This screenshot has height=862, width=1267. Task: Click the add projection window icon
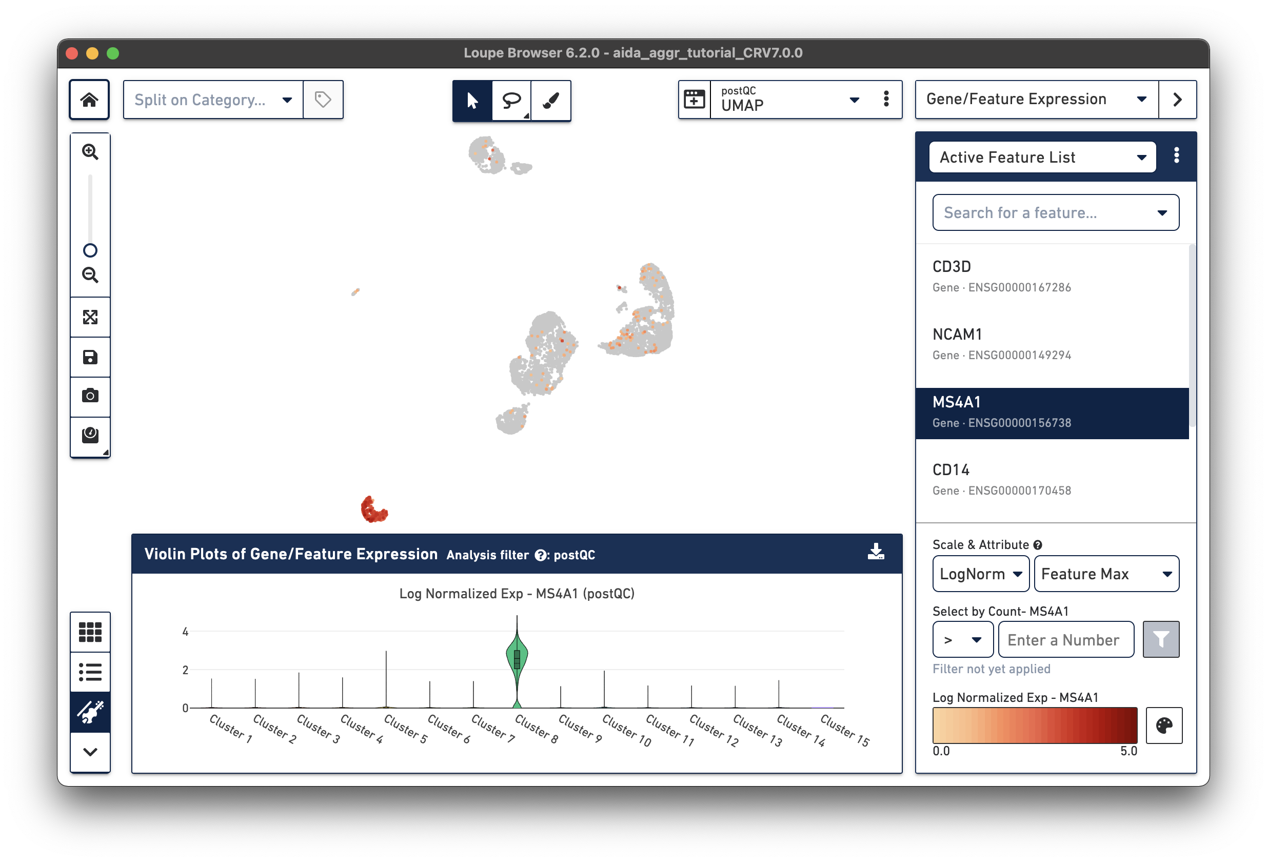(695, 100)
